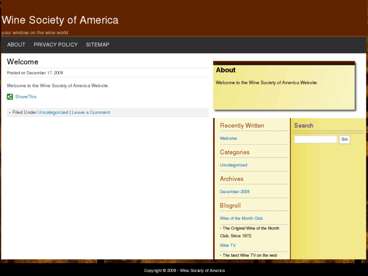Click the green ShareThis icon
The image size is (368, 276).
pos(10,97)
